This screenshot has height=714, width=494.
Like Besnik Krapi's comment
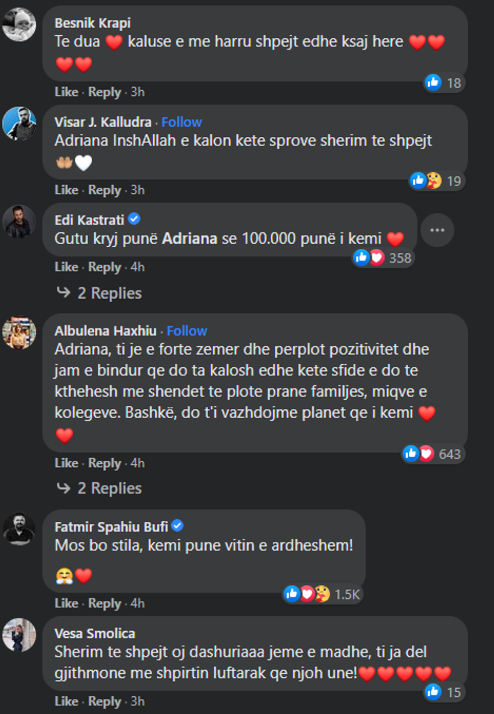[66, 92]
